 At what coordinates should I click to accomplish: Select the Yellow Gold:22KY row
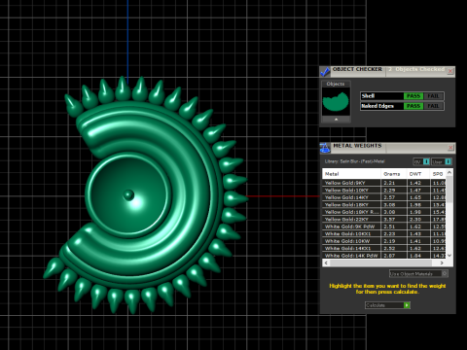coord(384,220)
